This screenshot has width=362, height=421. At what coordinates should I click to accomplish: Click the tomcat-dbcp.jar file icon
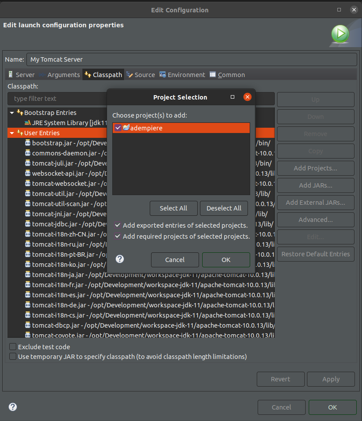coord(27,325)
